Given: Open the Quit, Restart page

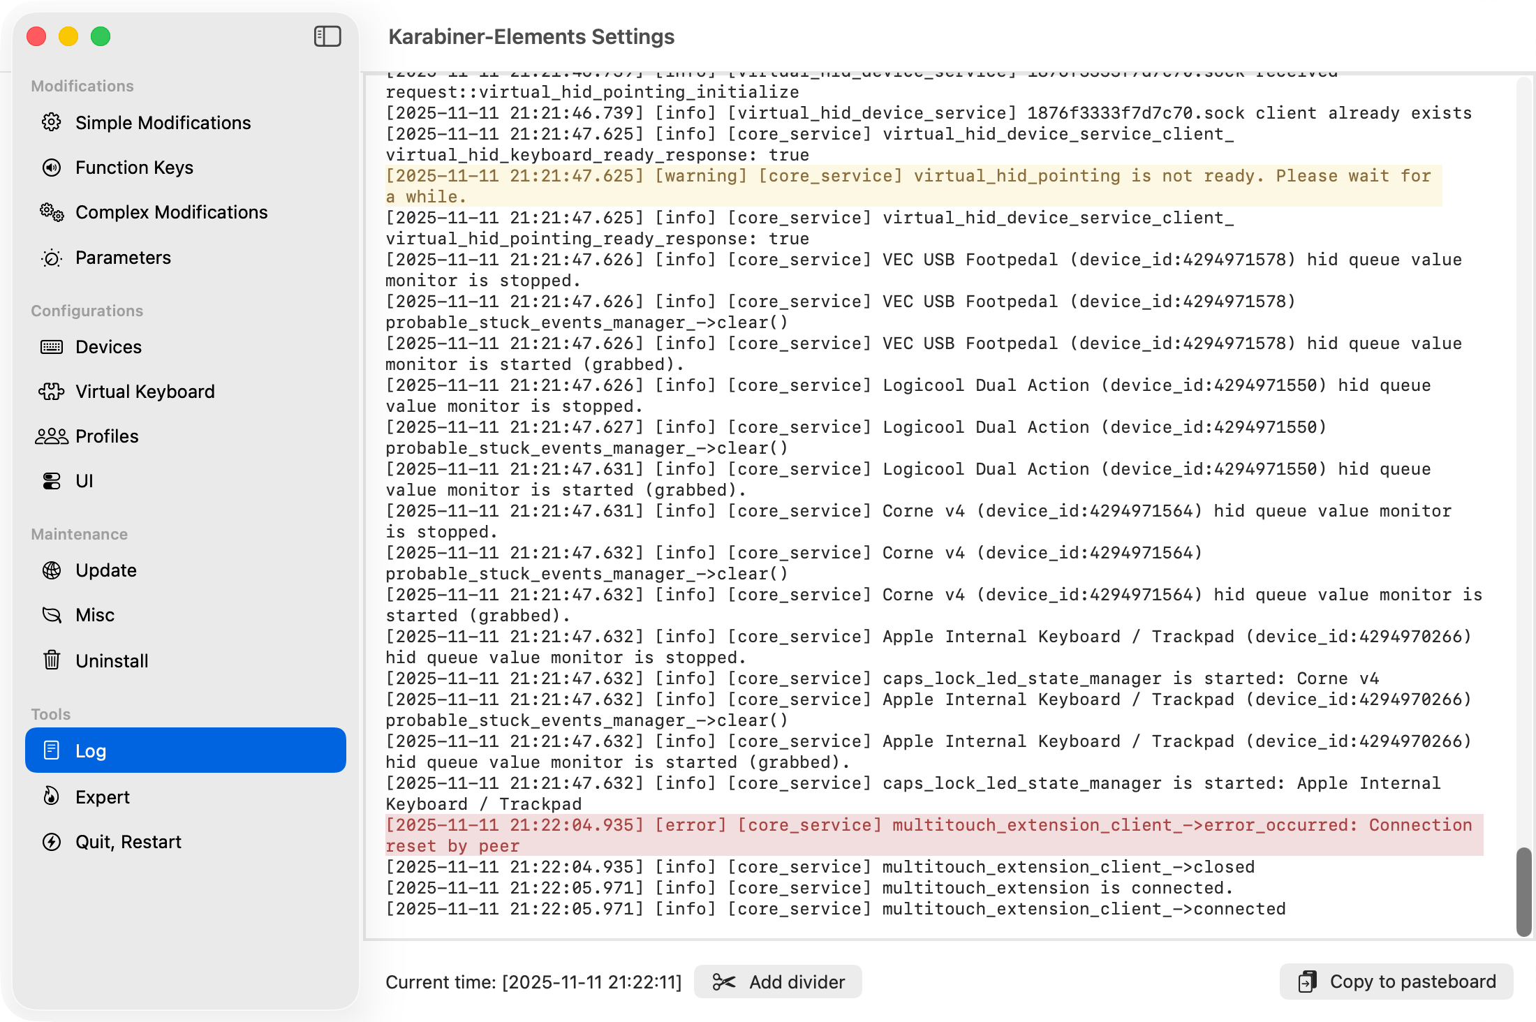Looking at the screenshot, I should 128,842.
